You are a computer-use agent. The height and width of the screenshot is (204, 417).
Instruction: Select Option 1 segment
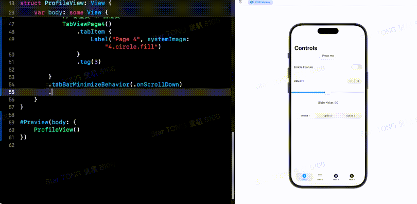click(305, 116)
